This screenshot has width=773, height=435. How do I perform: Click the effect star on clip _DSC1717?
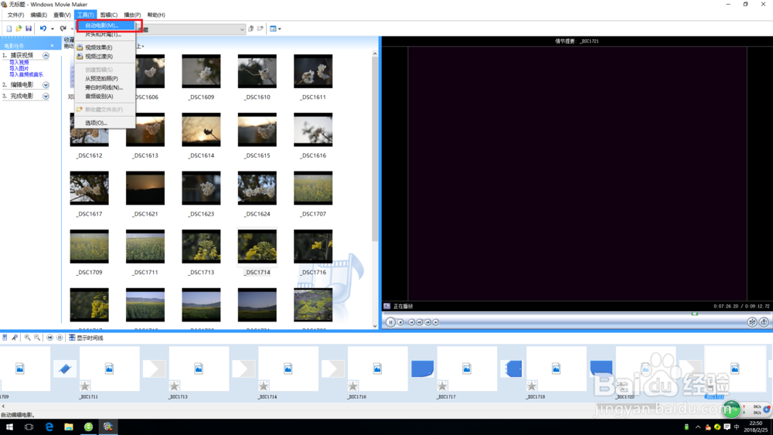coord(442,386)
